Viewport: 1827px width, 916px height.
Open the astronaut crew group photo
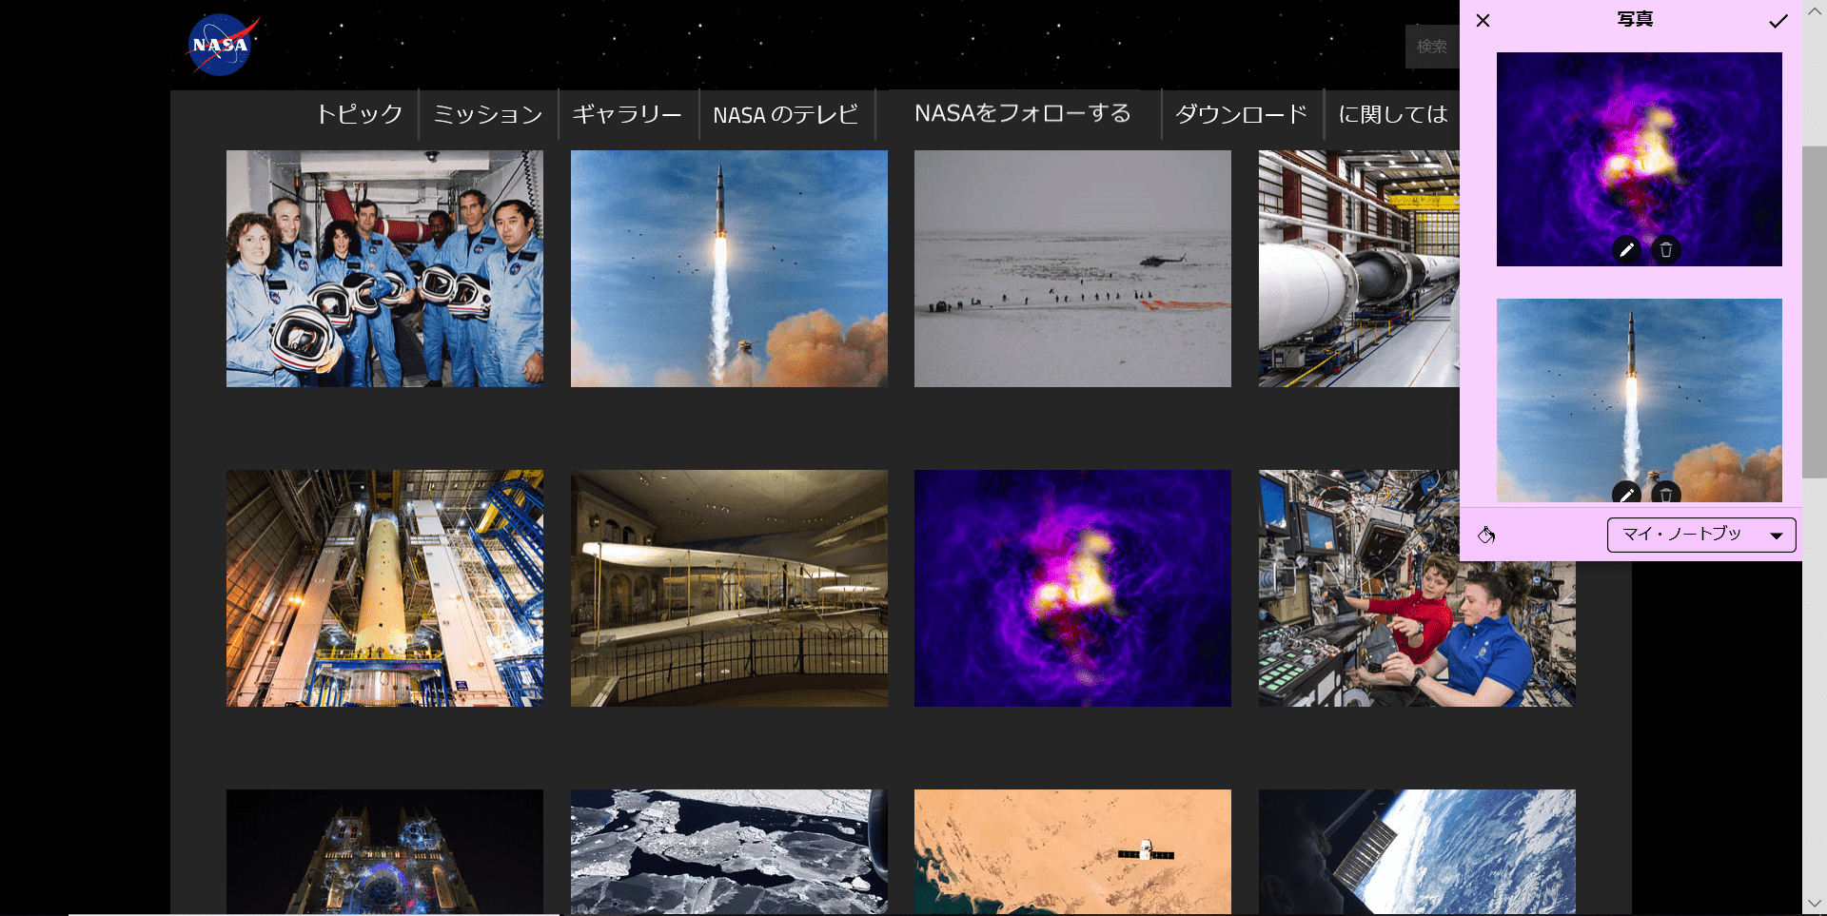pyautogui.click(x=384, y=268)
